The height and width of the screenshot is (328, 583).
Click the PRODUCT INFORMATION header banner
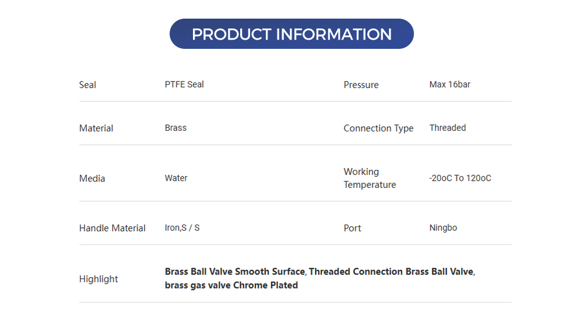tap(291, 34)
